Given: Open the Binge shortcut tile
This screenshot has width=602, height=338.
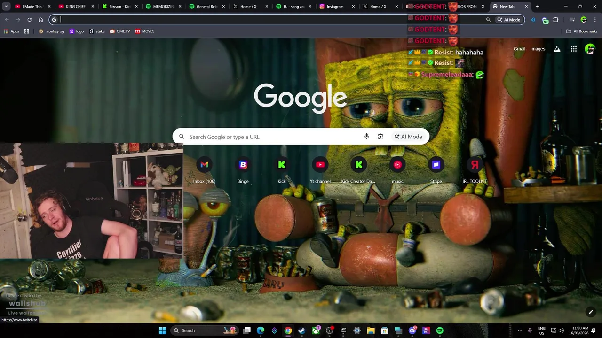Looking at the screenshot, I should 243,170.
